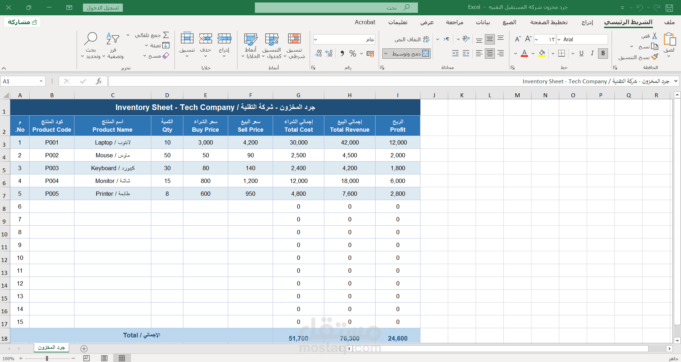Click the Increase Indent icon
Image resolution: width=681 pixels, height=362 pixels.
pos(455,53)
